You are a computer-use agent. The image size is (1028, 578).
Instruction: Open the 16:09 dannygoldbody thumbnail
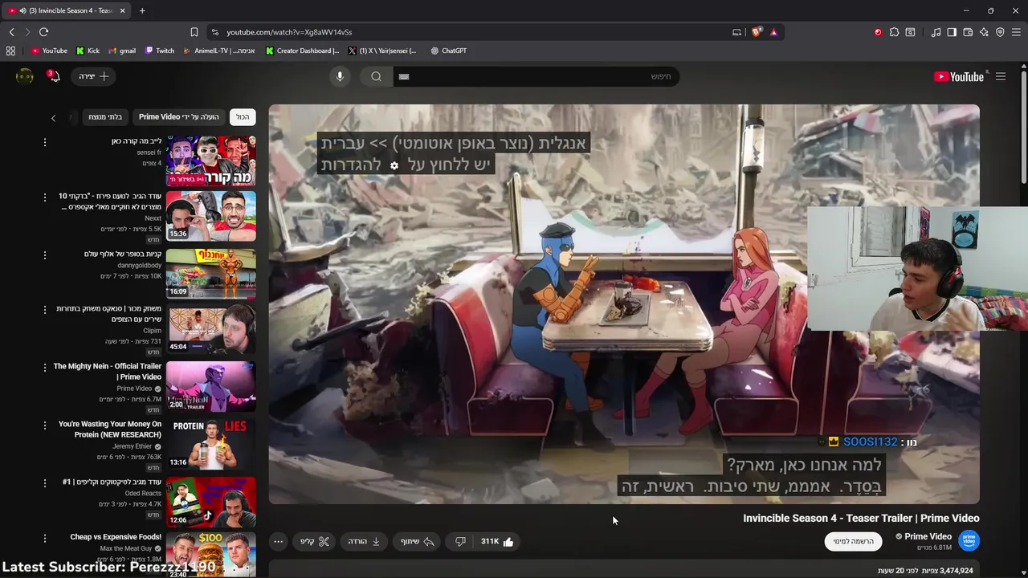tap(211, 274)
